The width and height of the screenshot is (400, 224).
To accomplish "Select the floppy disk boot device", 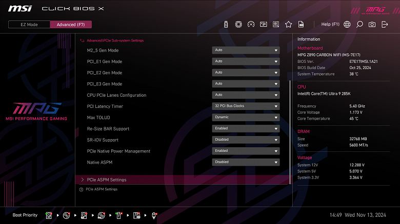I will click(x=136, y=215).
